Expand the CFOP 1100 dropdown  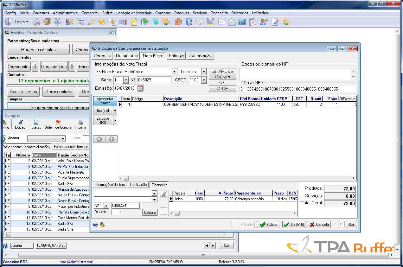(x=204, y=80)
